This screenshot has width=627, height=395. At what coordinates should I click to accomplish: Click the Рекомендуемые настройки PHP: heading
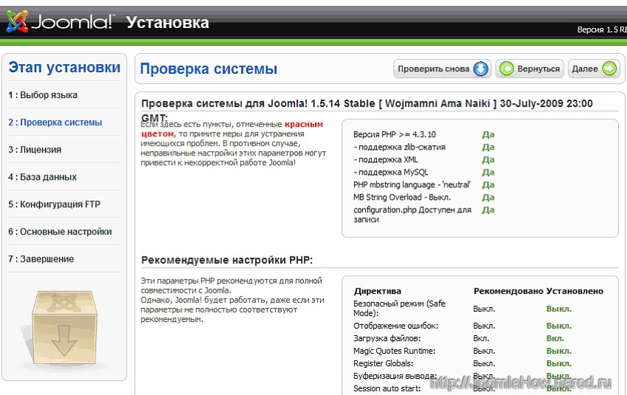point(226,260)
